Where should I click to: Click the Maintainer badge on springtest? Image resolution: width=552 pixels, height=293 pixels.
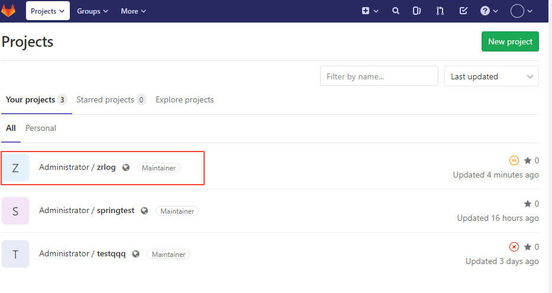point(177,211)
